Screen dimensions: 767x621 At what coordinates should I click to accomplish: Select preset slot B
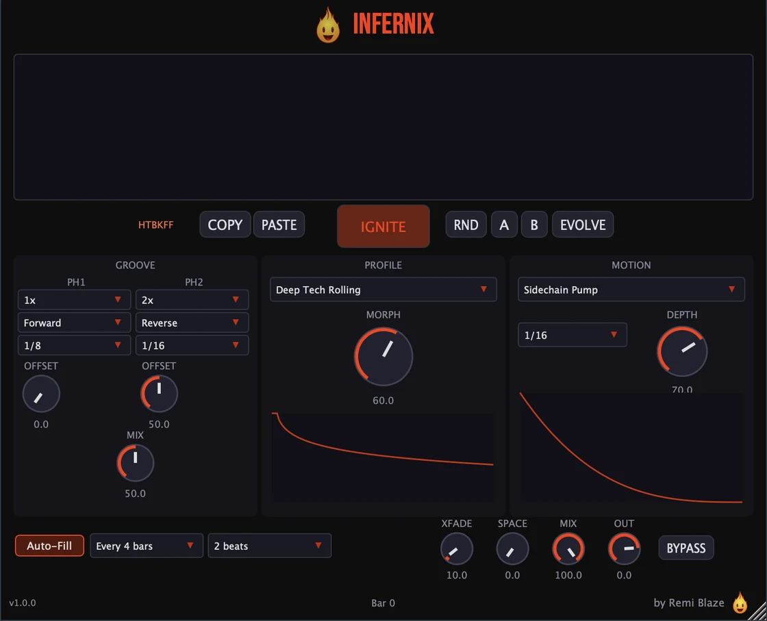tap(534, 225)
